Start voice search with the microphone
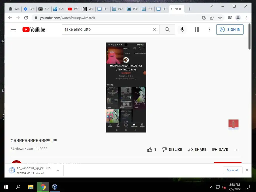 click(x=182, y=29)
